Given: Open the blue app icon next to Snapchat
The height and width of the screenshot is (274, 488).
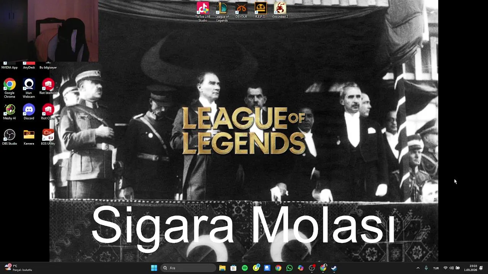Looking at the screenshot, I should pyautogui.click(x=267, y=268).
